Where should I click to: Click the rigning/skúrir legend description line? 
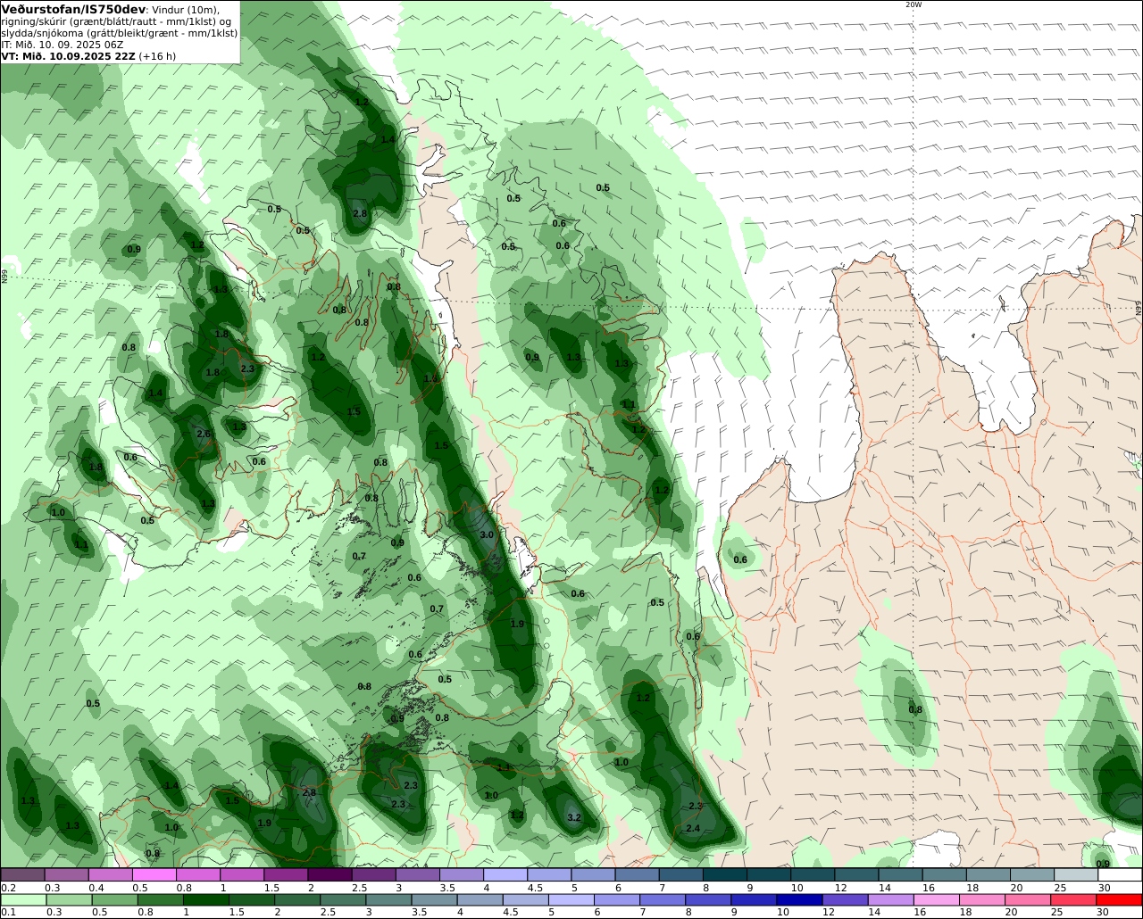pos(116,21)
